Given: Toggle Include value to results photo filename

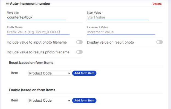Looking at the screenshot, I should point(79,52).
